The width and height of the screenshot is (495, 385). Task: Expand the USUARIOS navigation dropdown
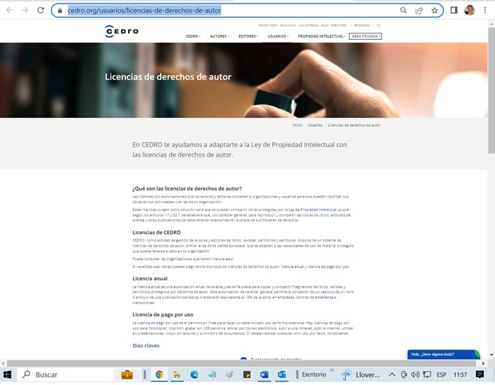pyautogui.click(x=278, y=36)
